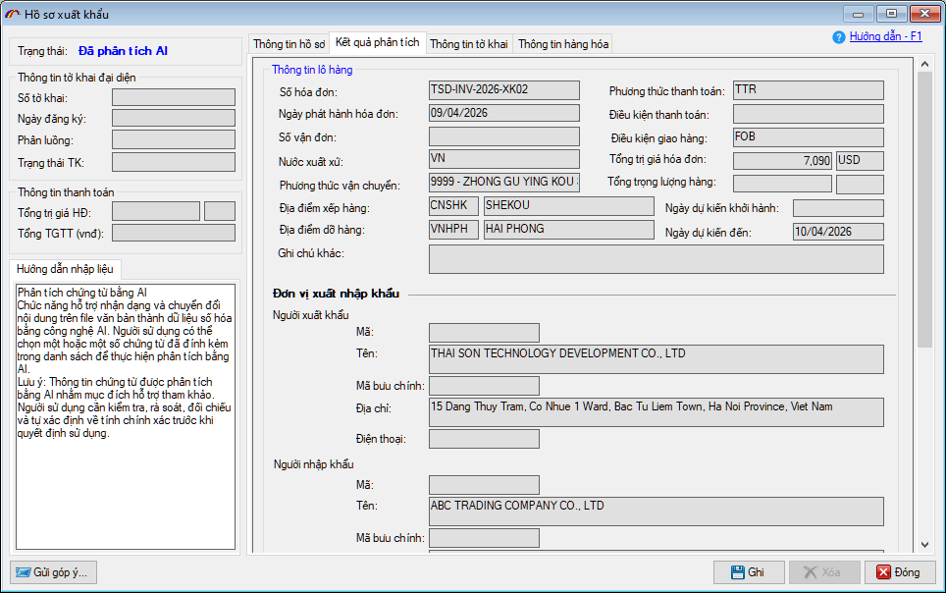The image size is (946, 593).
Task: Open the Hướng dẫn - F1 link
Action: coord(885,36)
